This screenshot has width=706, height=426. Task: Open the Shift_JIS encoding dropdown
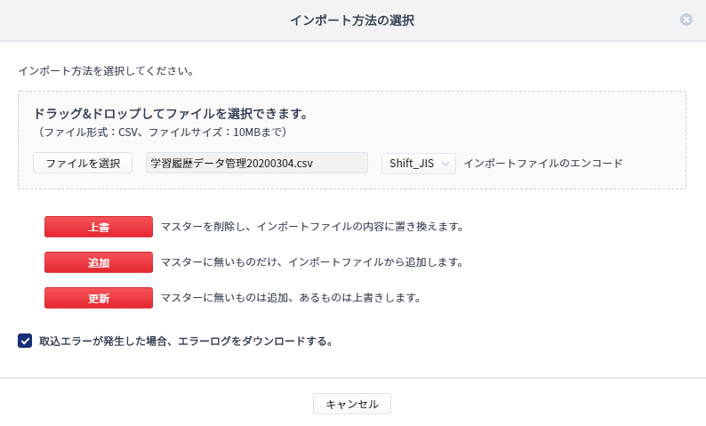(419, 163)
